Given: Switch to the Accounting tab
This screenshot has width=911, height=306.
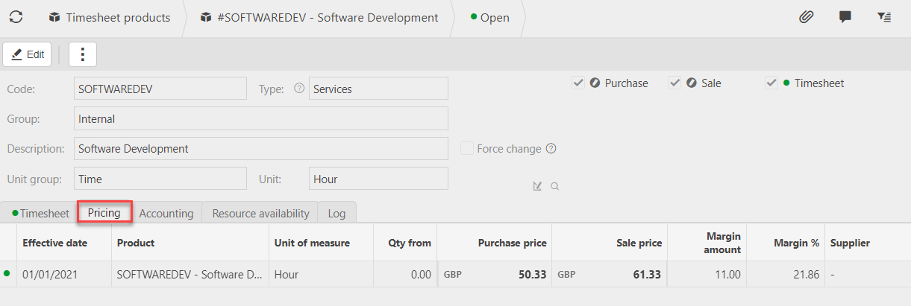Looking at the screenshot, I should pos(166,213).
